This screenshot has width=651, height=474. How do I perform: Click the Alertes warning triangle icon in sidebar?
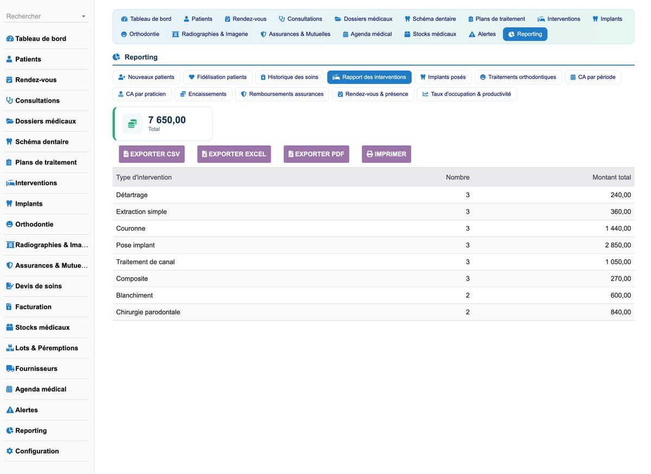(10, 410)
